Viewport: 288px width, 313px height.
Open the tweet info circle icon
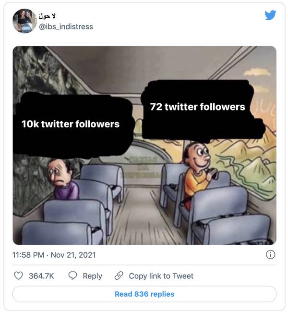[270, 255]
